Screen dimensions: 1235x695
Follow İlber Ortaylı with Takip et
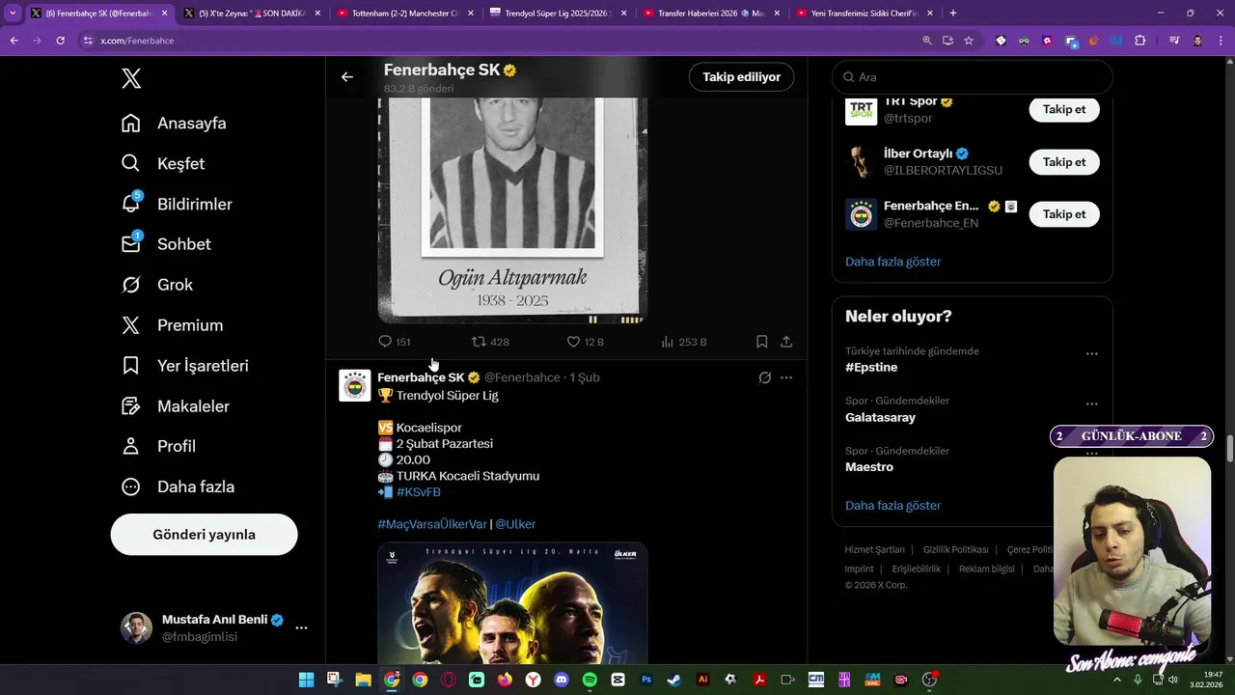pos(1064,162)
